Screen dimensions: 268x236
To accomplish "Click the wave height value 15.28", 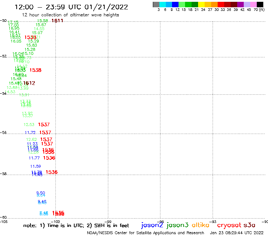I will point(30,49).
